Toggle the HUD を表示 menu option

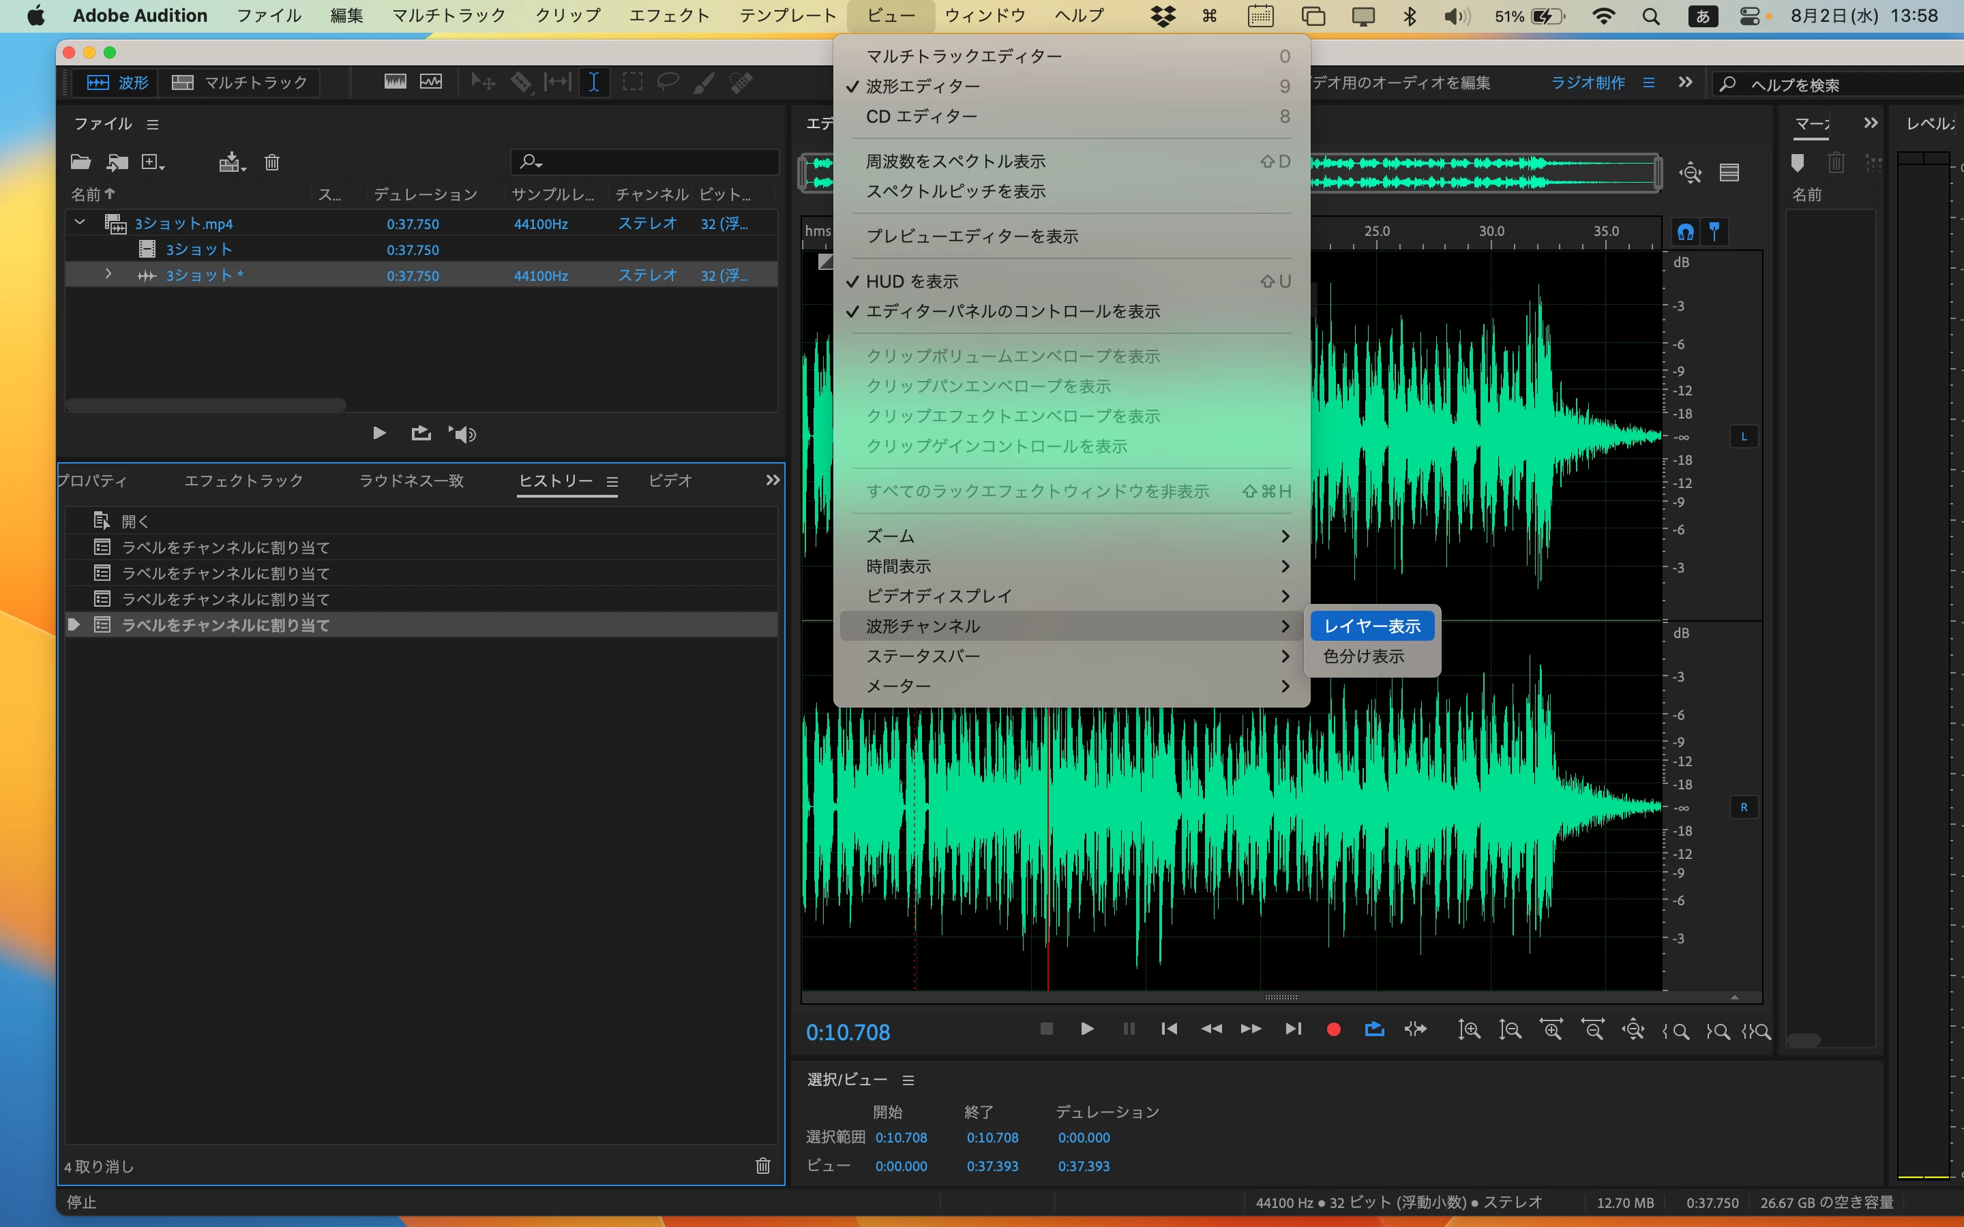[912, 282]
